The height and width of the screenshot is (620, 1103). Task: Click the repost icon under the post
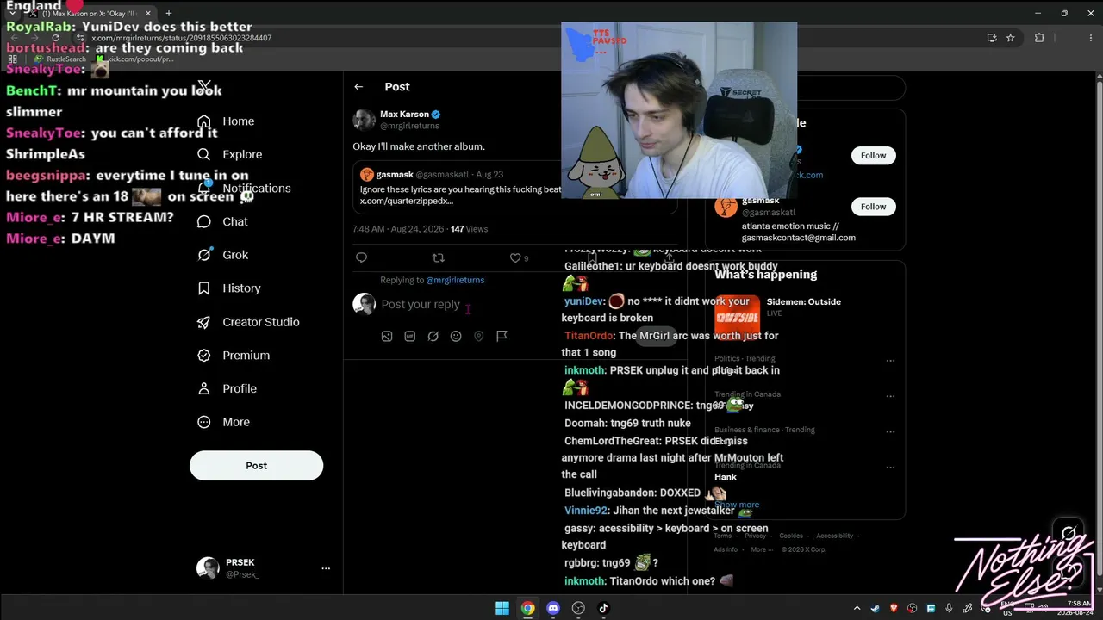438,257
